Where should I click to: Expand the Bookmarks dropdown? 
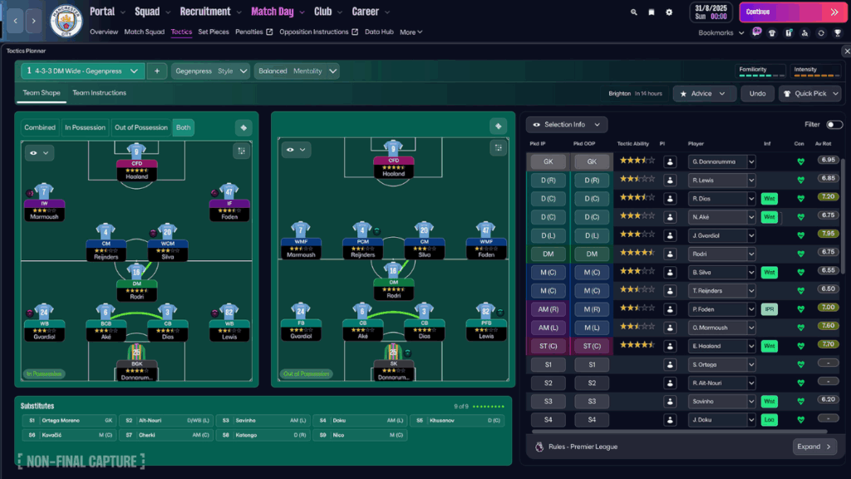point(718,32)
